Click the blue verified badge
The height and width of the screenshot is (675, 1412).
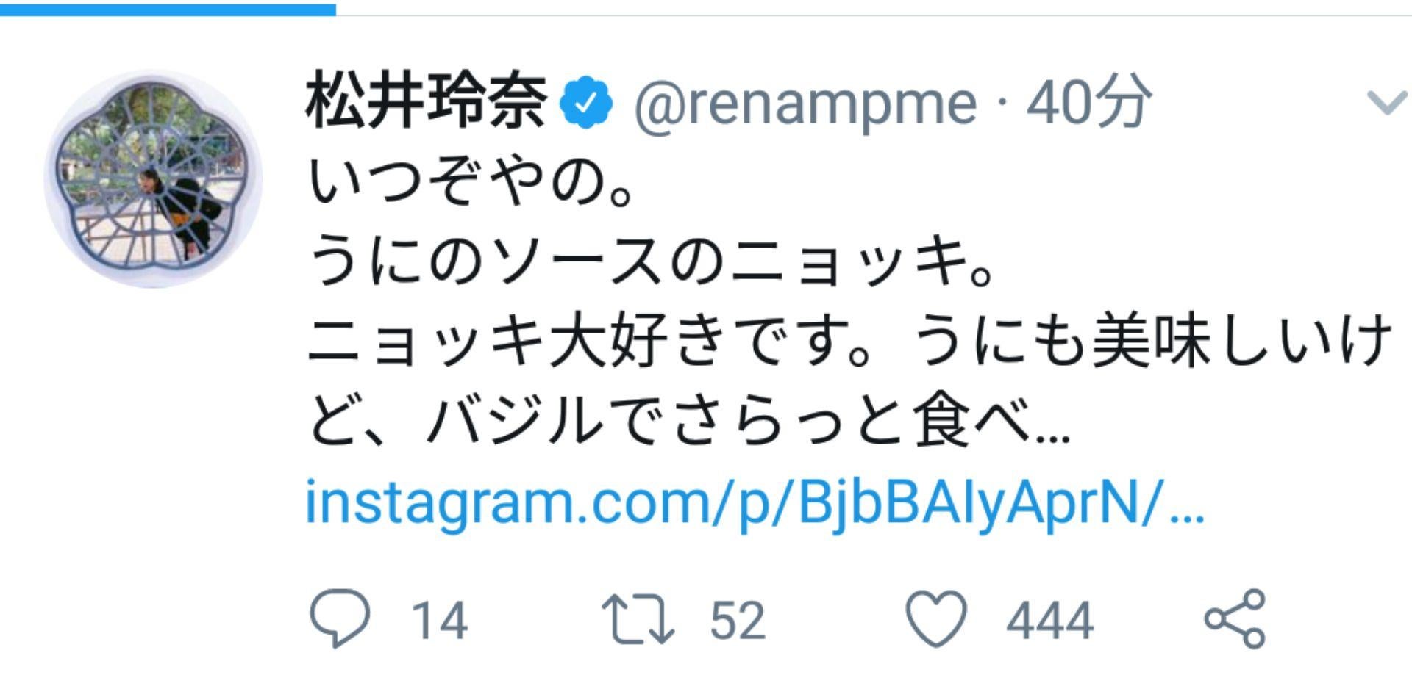[x=586, y=103]
